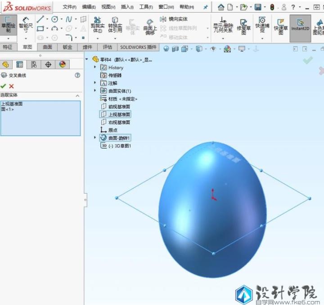Select the Spline sketch tool
This screenshot has height=305, width=324.
tap(69, 19)
